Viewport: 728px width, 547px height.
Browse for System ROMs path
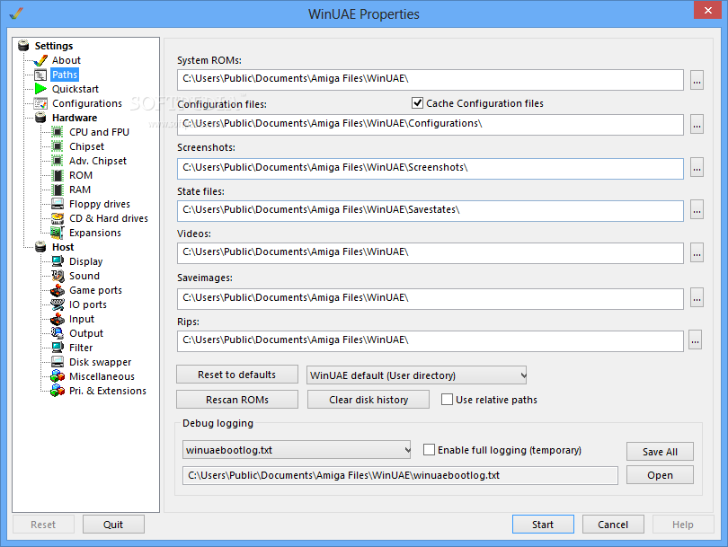(x=697, y=80)
